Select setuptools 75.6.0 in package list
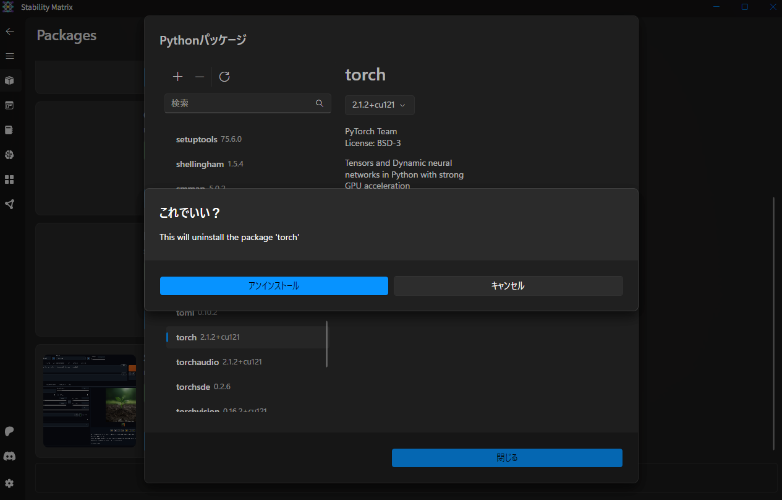The width and height of the screenshot is (782, 500). pos(246,139)
